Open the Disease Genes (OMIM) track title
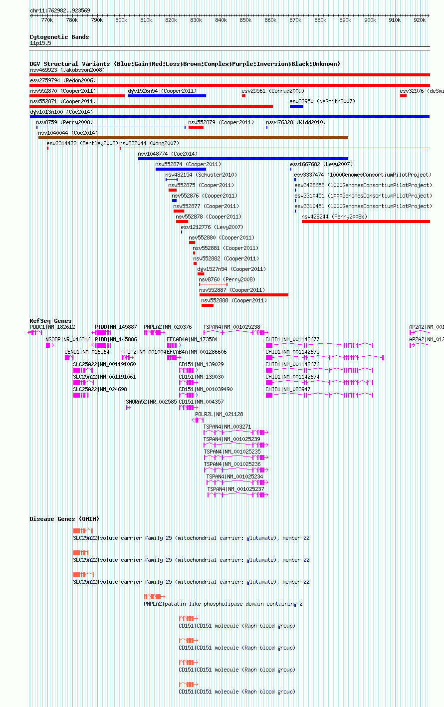The width and height of the screenshot is (444, 707). point(64,519)
